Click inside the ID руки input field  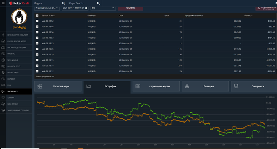click(47, 3)
